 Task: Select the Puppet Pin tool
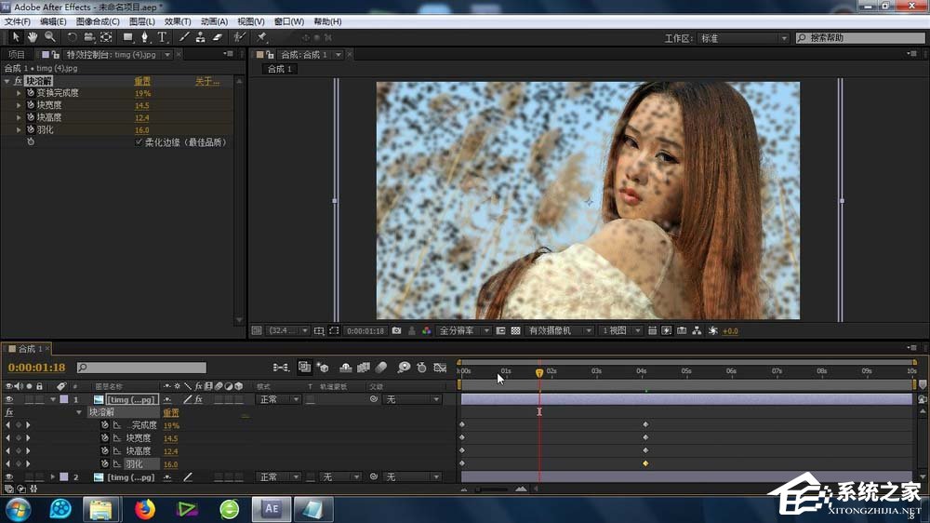click(262, 37)
